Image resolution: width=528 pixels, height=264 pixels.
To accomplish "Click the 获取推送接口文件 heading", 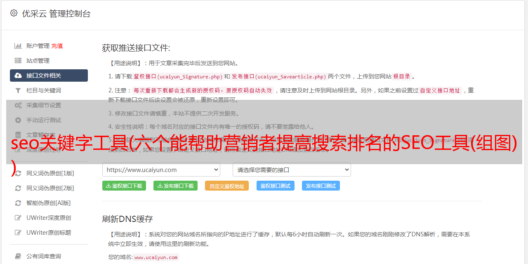I will [136, 48].
